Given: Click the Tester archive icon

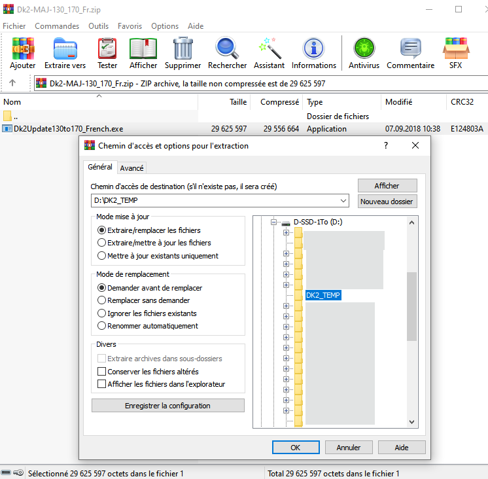Looking at the screenshot, I should pyautogui.click(x=107, y=48).
